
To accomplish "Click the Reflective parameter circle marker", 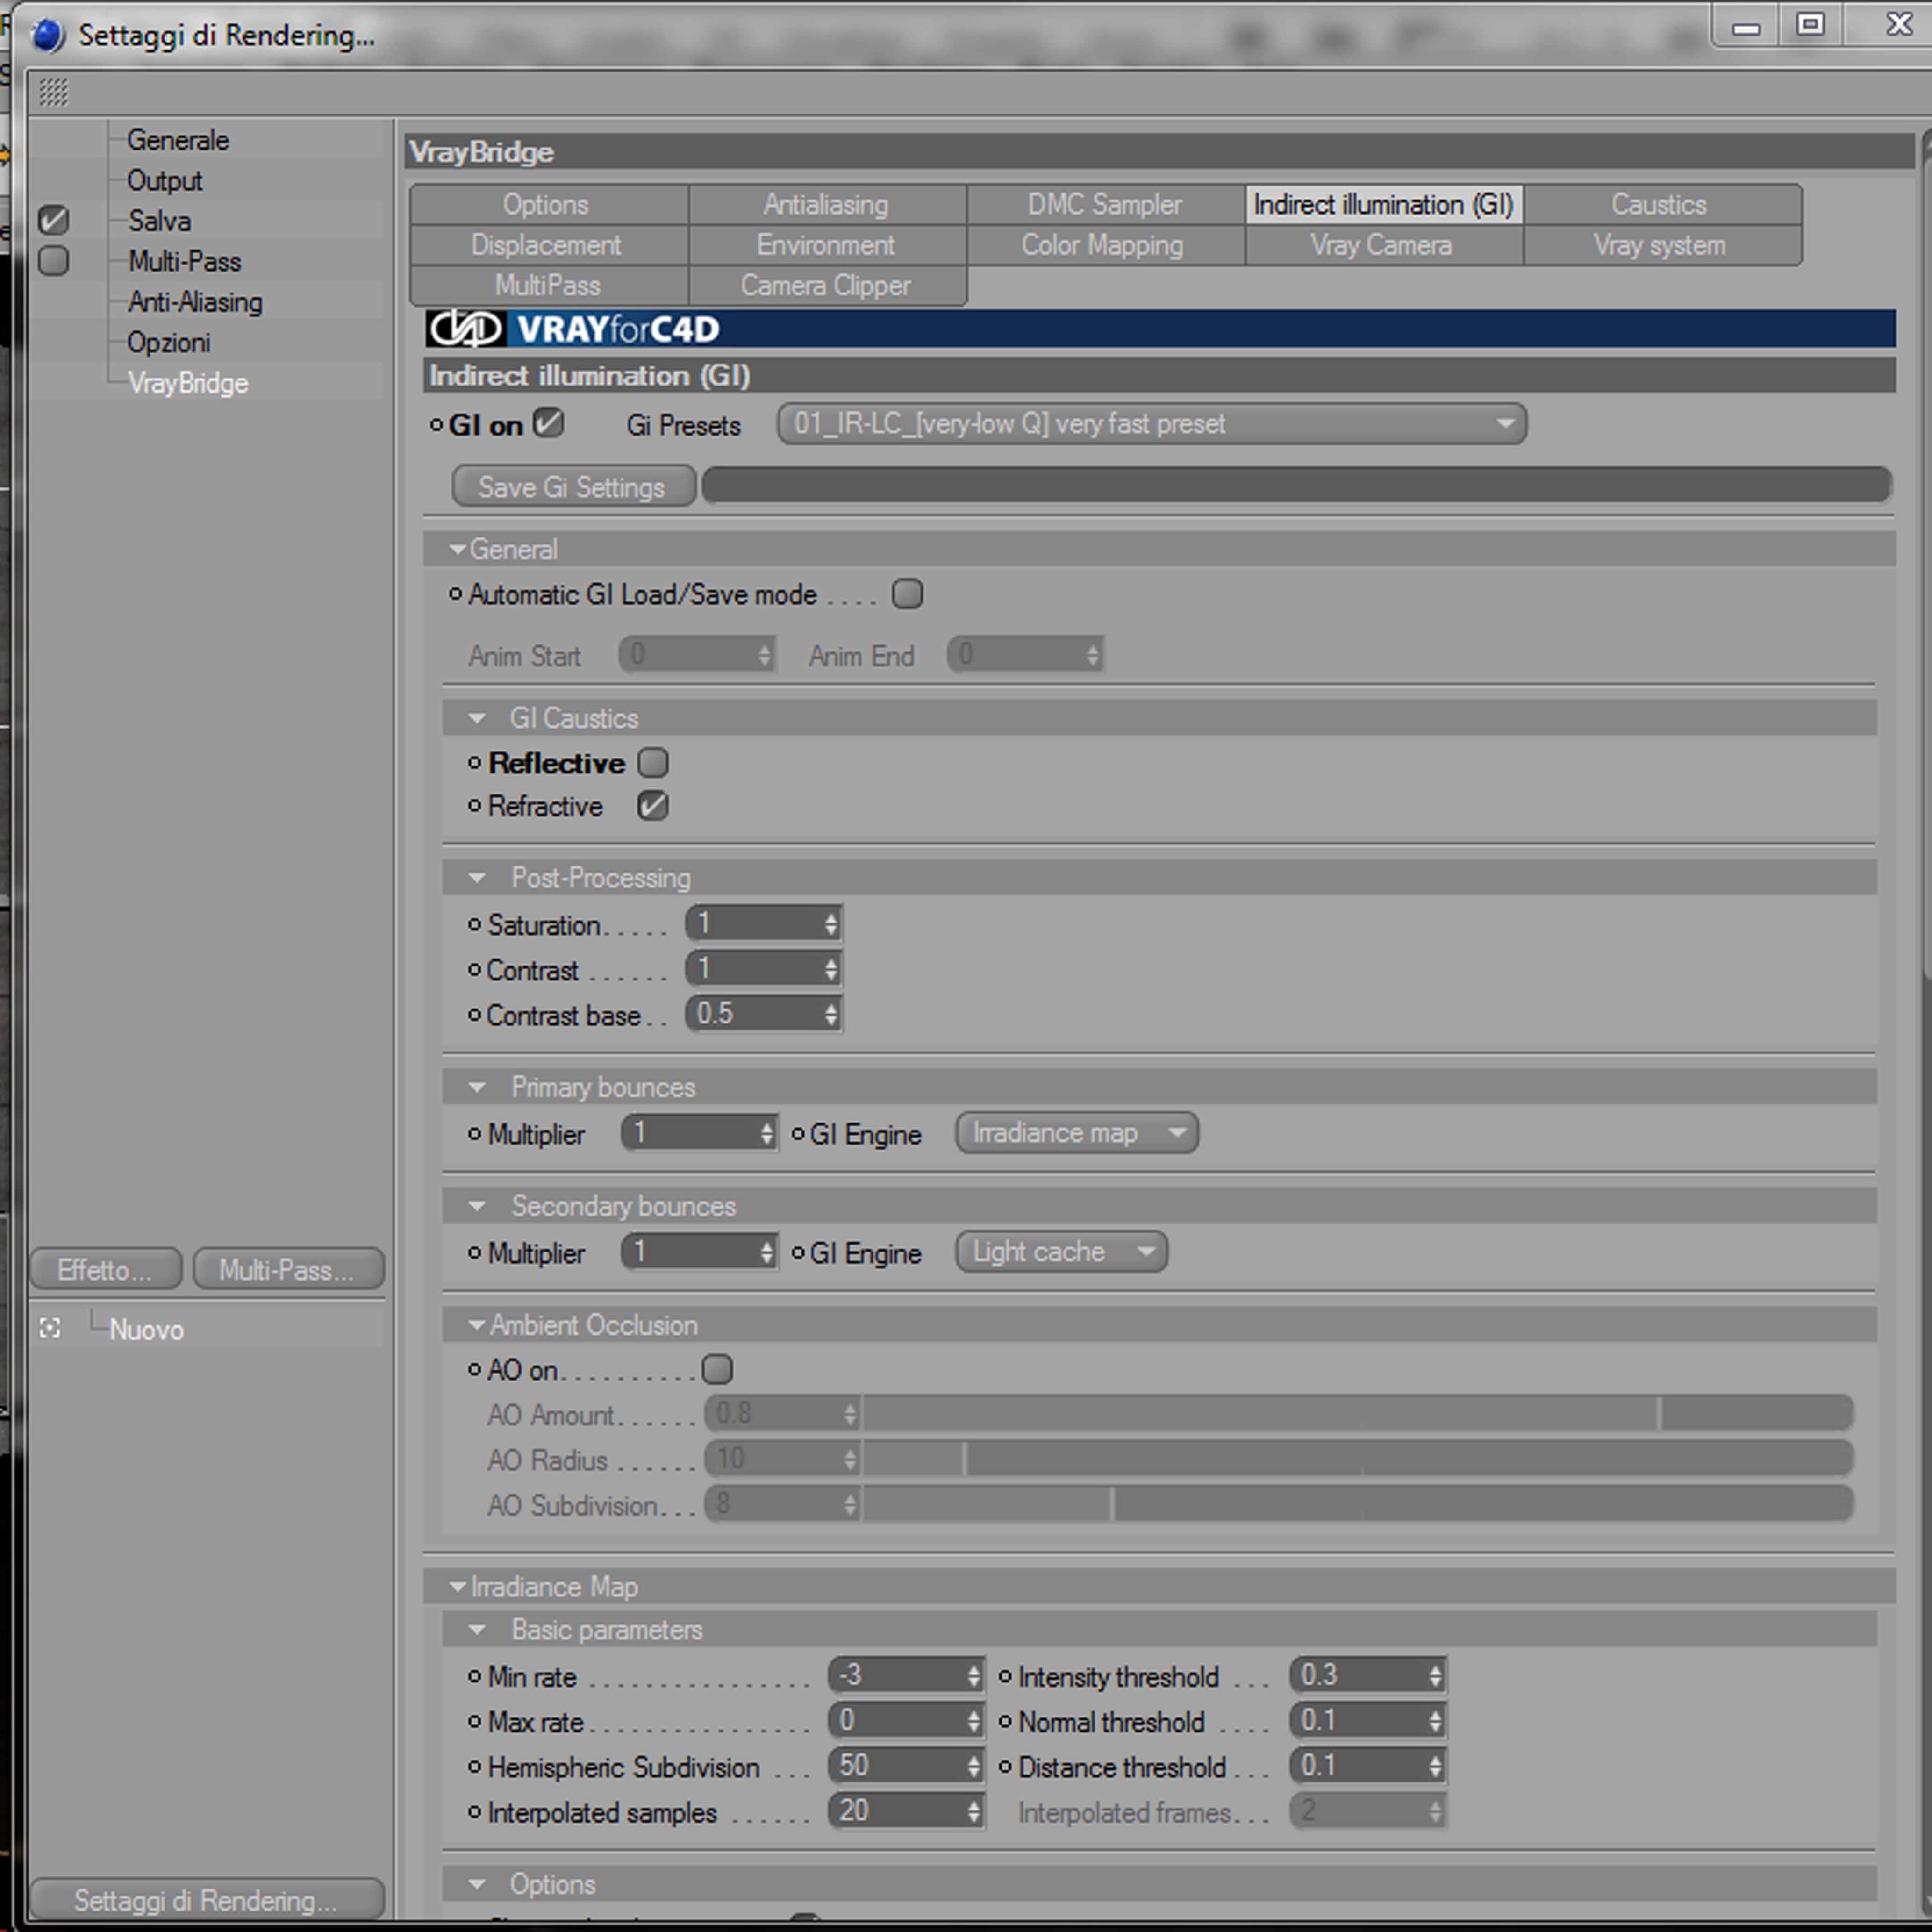I will pyautogui.click(x=475, y=763).
